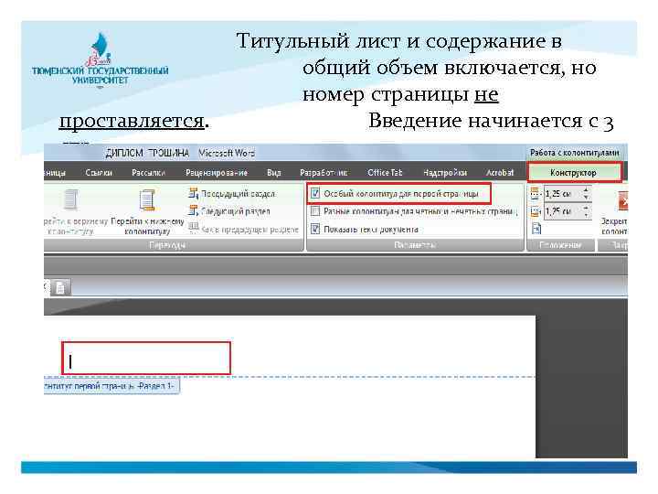
Task: Click the first page header Раздел 1 tag
Action: click(111, 386)
